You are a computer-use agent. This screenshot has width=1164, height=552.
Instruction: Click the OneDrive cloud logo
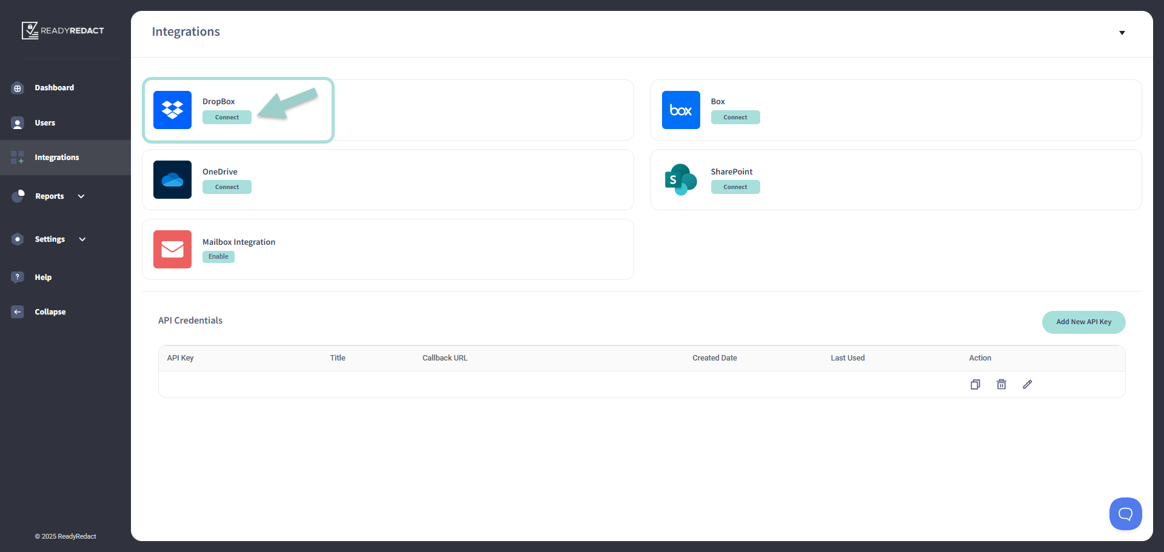tap(172, 179)
